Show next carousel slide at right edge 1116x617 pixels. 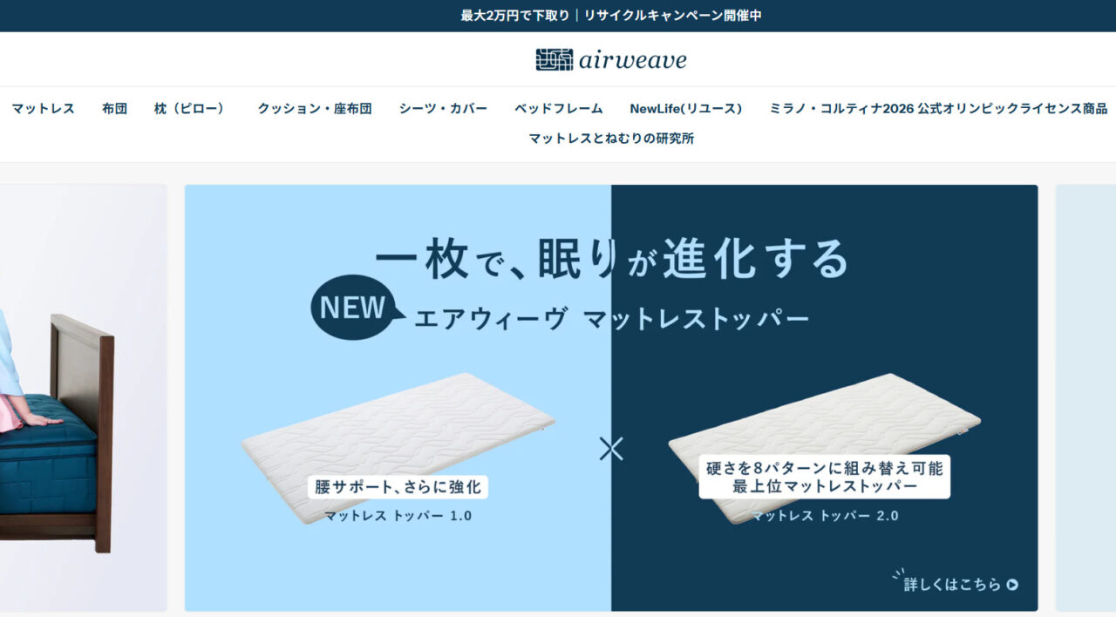tap(1085, 397)
